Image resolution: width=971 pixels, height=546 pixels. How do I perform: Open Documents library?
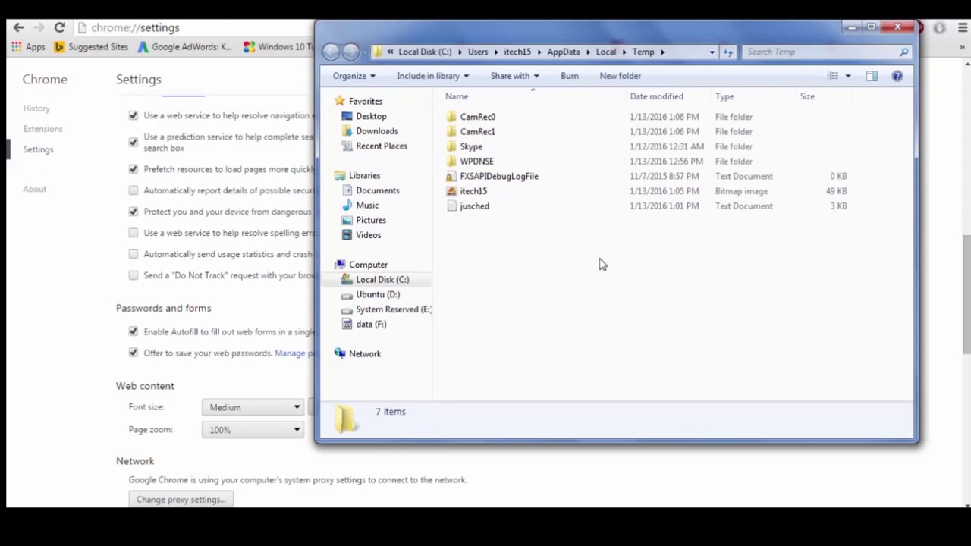tap(377, 190)
